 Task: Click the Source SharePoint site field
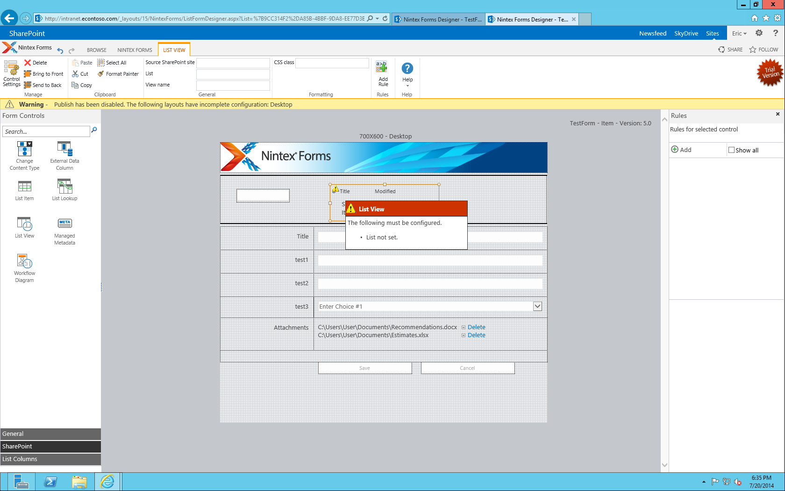click(233, 63)
